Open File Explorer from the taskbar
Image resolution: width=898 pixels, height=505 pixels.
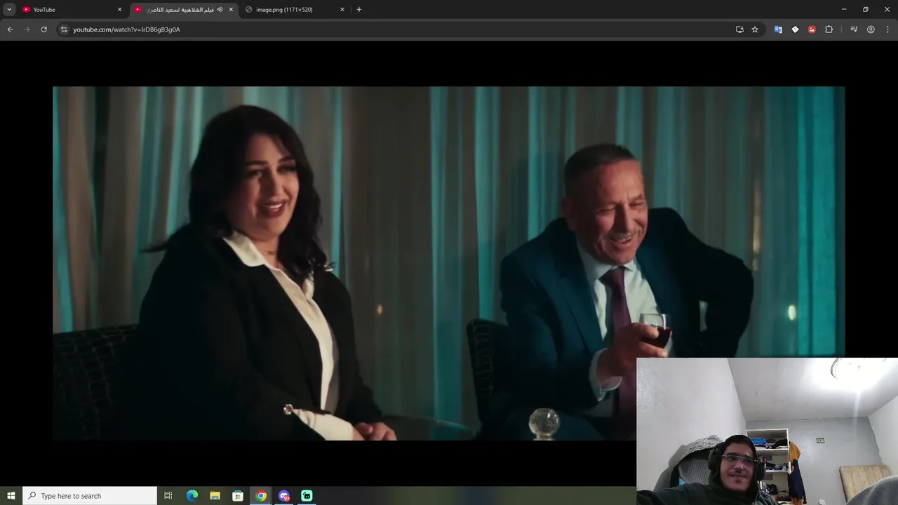[x=215, y=496]
